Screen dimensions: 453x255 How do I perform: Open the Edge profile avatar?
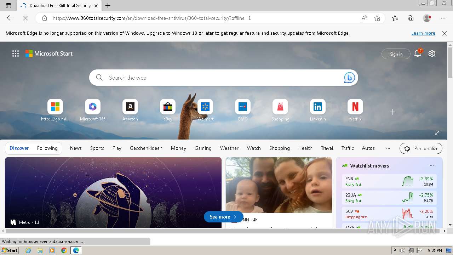tap(427, 18)
